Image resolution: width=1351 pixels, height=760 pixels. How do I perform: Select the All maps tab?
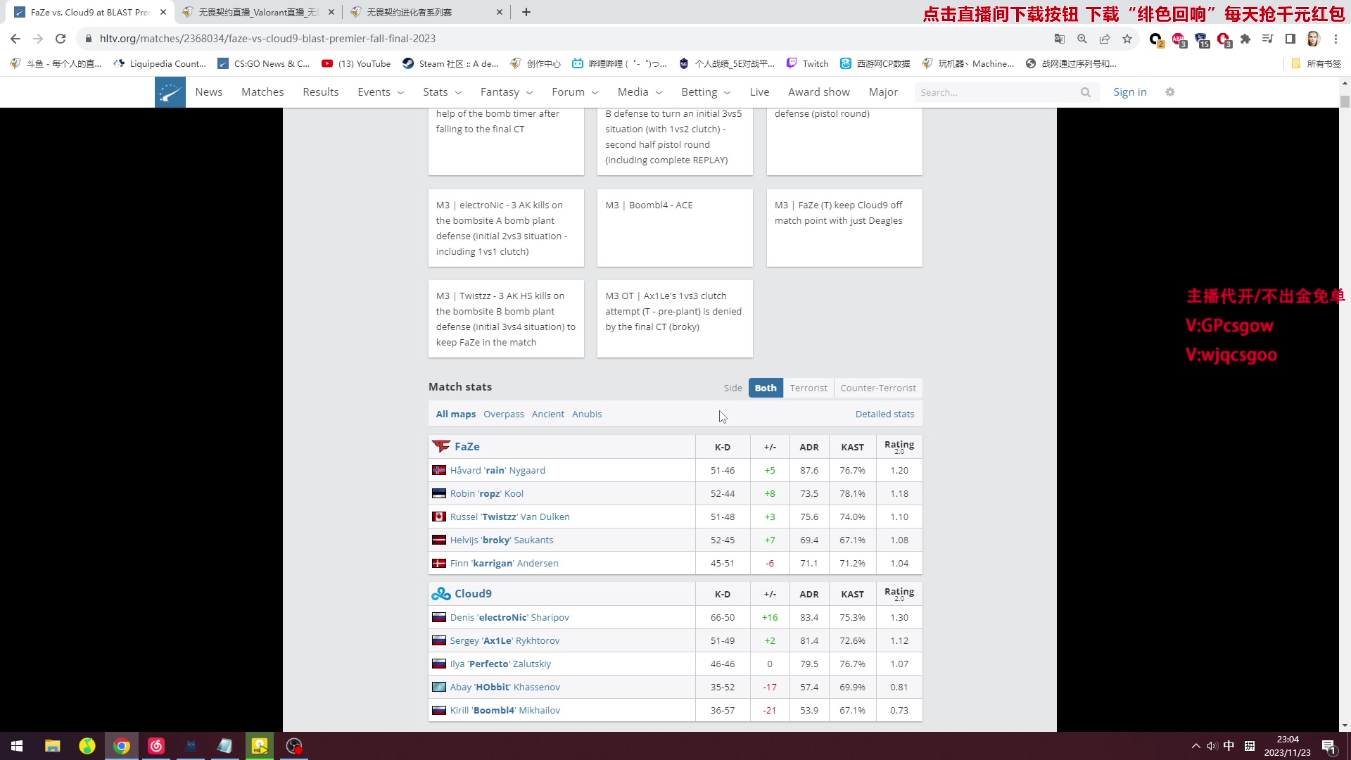[x=456, y=414]
